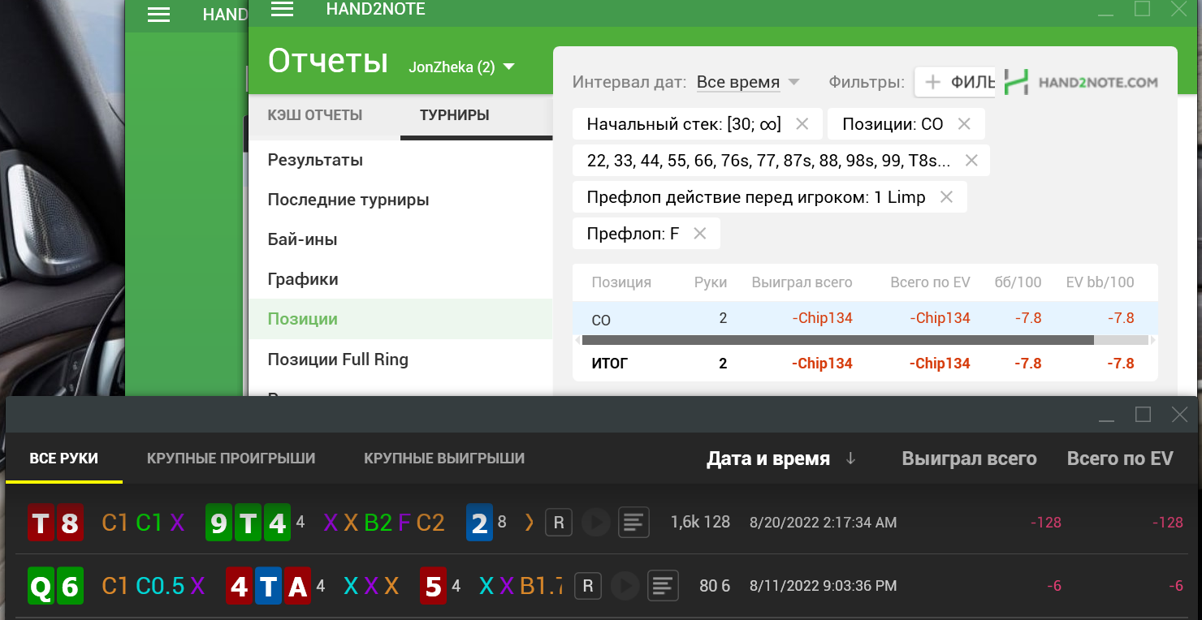Select the CO row in positions table

[x=865, y=318]
